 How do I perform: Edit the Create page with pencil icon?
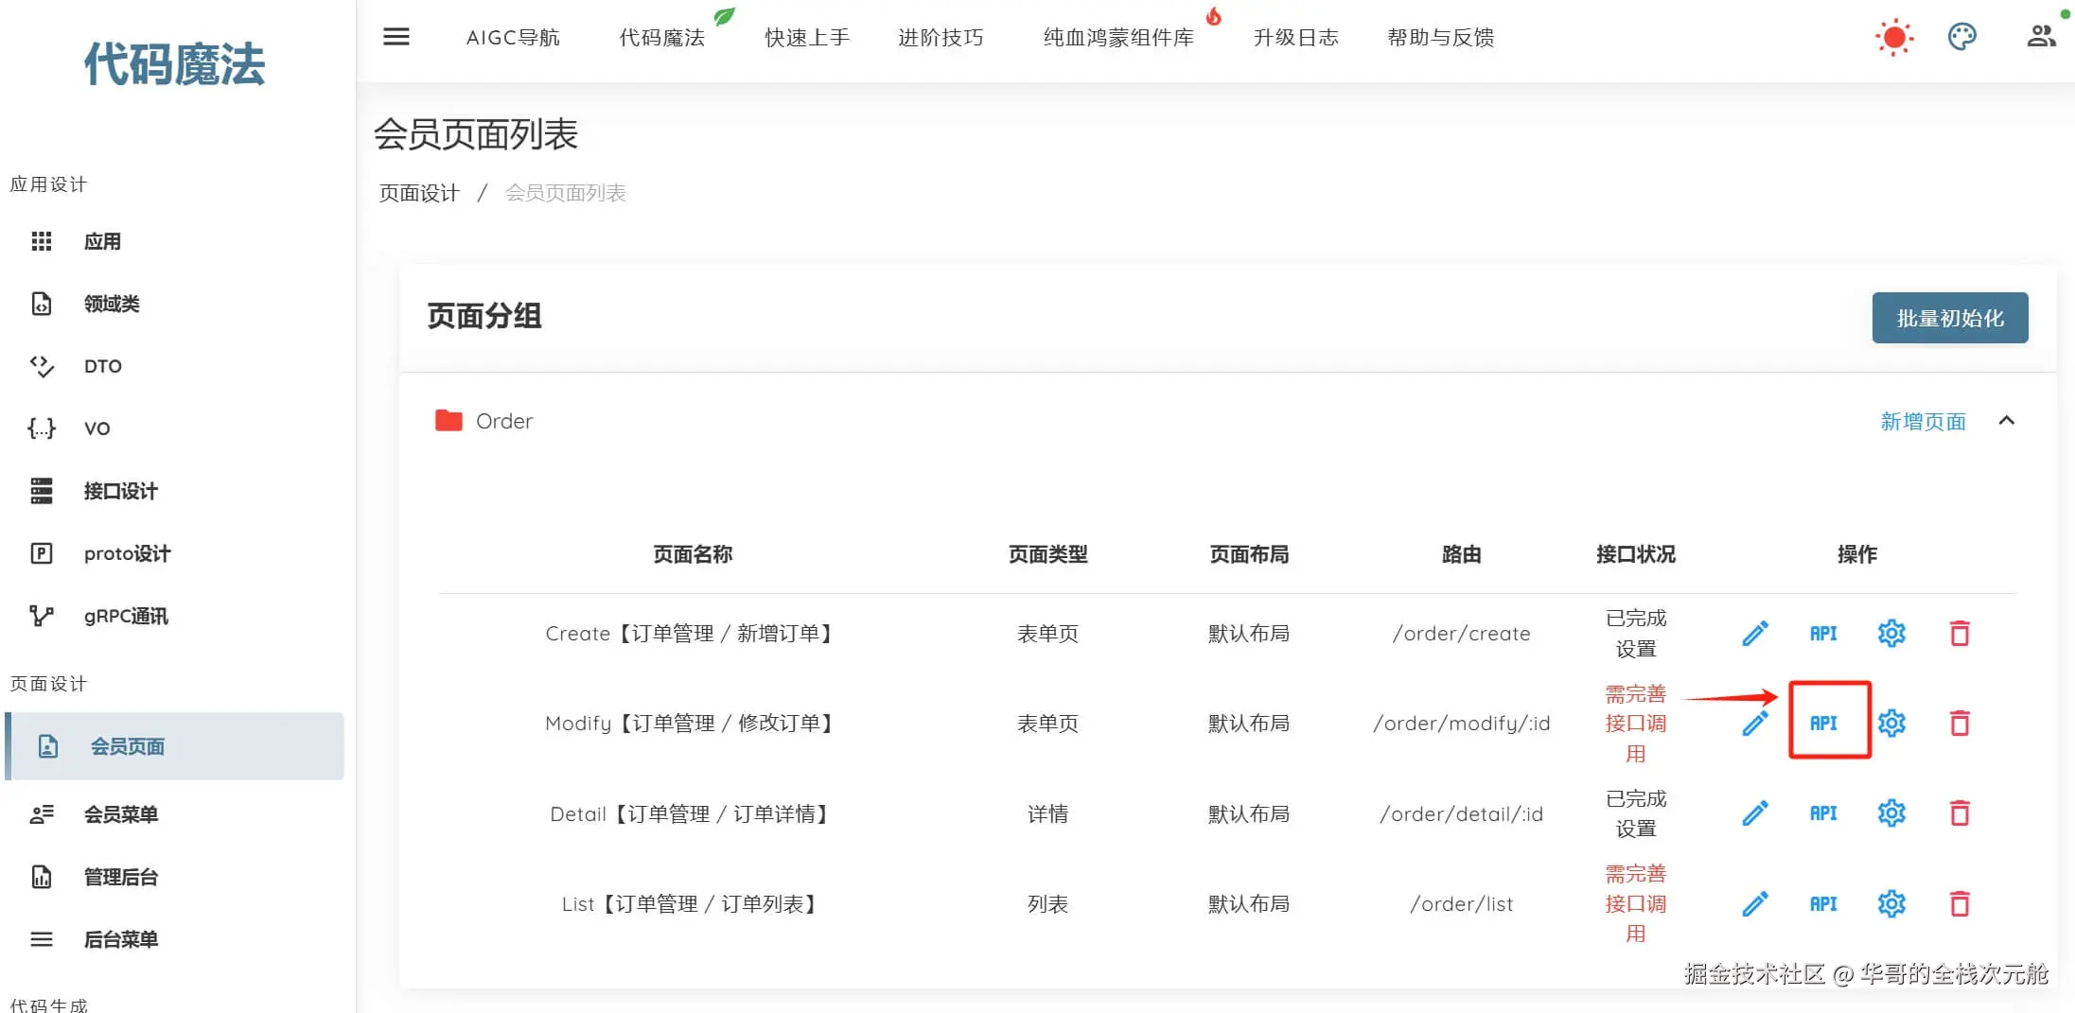[1755, 634]
